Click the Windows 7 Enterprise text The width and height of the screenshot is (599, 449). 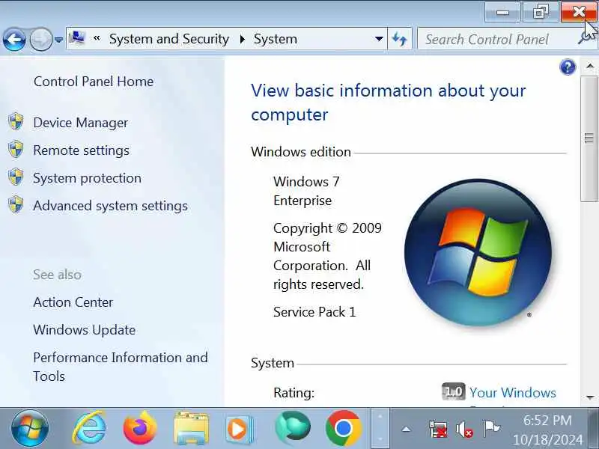coord(306,191)
